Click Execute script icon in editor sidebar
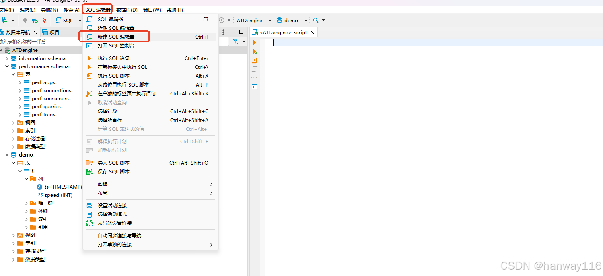603x276 pixels. pos(255,60)
